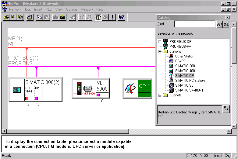
Task: Click the Open folder toolbar icon
Action: click(x=6, y=17)
